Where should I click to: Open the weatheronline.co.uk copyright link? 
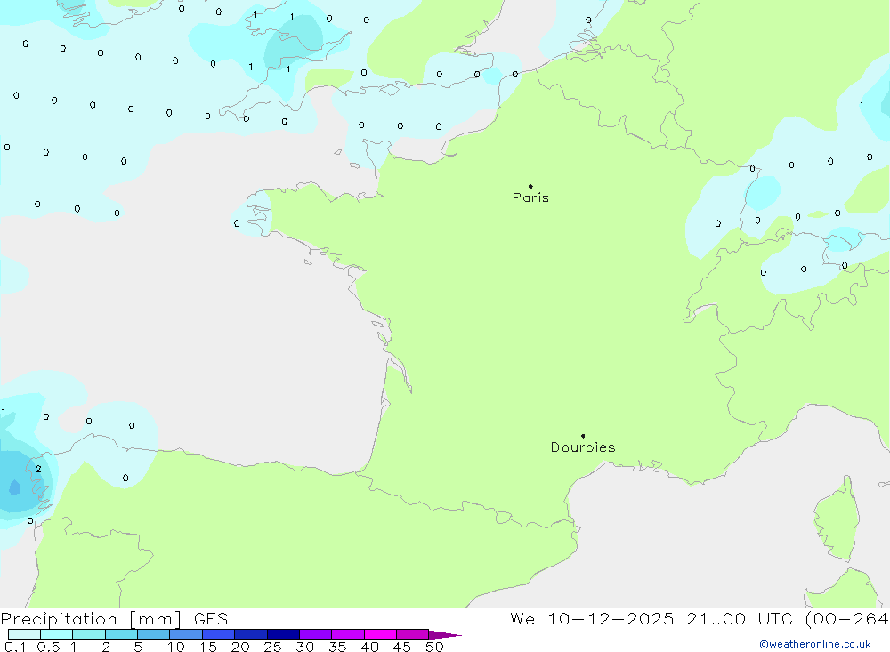click(815, 644)
